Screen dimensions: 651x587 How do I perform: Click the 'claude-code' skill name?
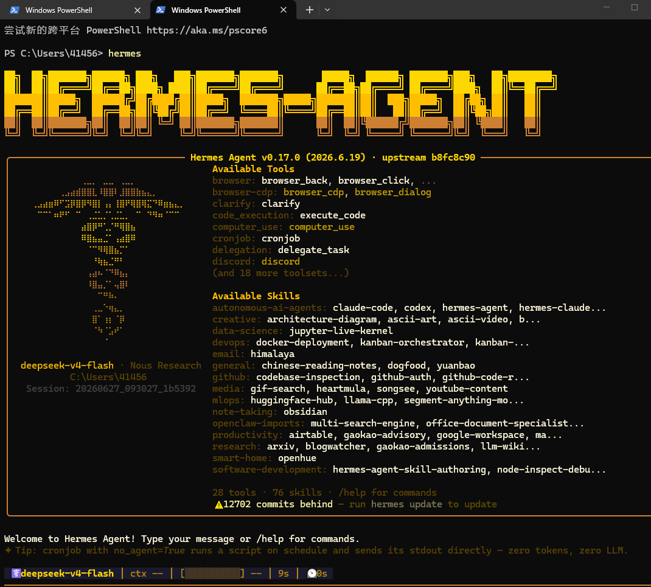[363, 308]
